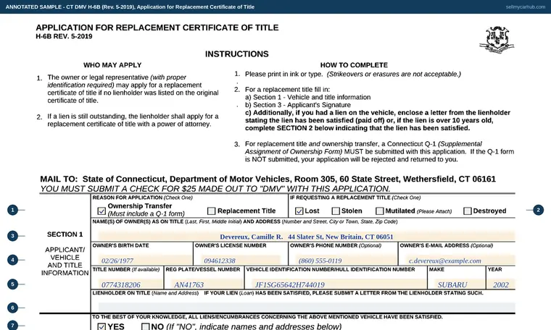Toggle the Lost checkbox
This screenshot has width=551, height=330.
299,211
